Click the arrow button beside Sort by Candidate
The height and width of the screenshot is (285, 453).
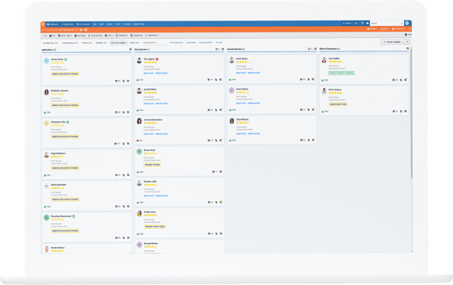tap(407, 42)
